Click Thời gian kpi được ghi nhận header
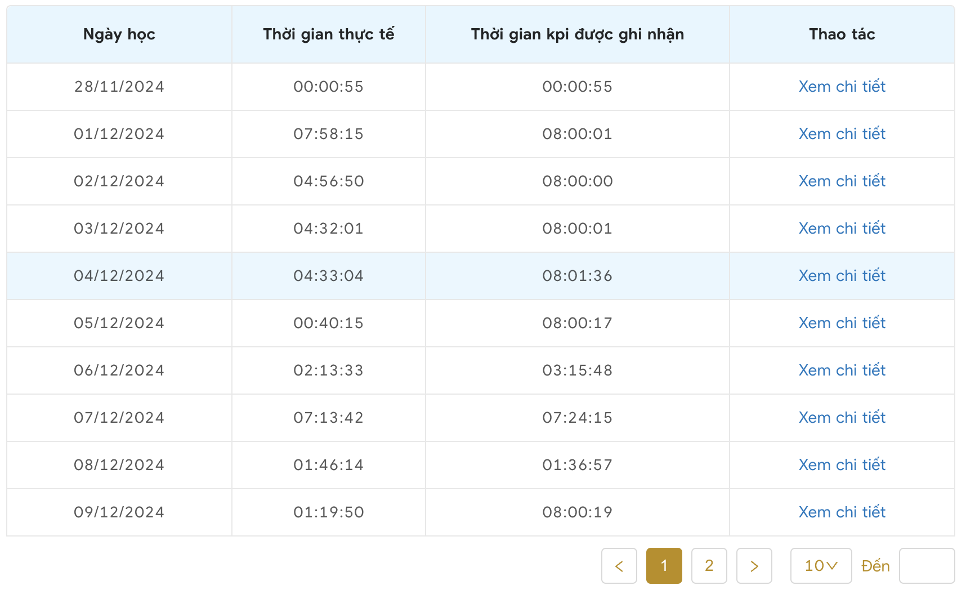 tap(577, 34)
